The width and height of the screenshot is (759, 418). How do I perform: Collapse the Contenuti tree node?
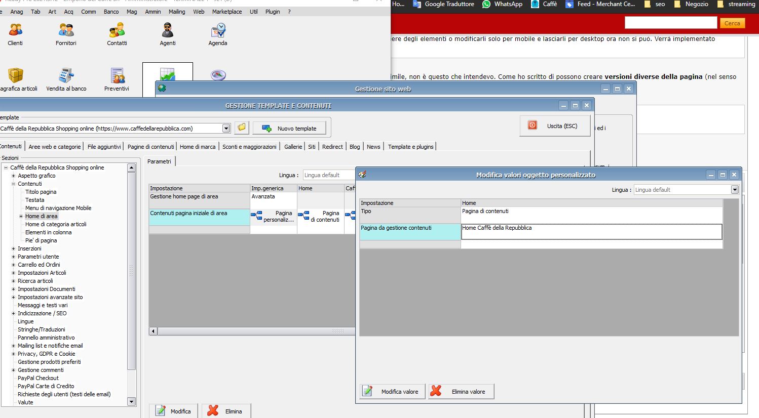(x=14, y=184)
